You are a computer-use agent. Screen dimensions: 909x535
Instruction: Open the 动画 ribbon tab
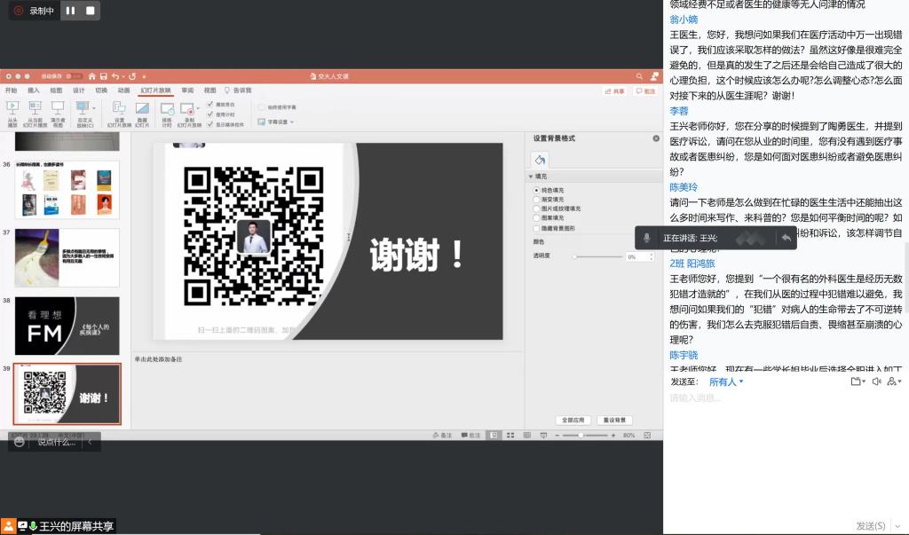tap(124, 90)
